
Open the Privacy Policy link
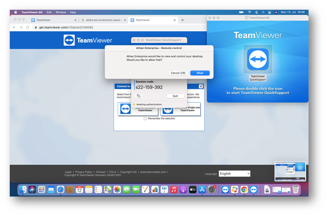click(84, 172)
